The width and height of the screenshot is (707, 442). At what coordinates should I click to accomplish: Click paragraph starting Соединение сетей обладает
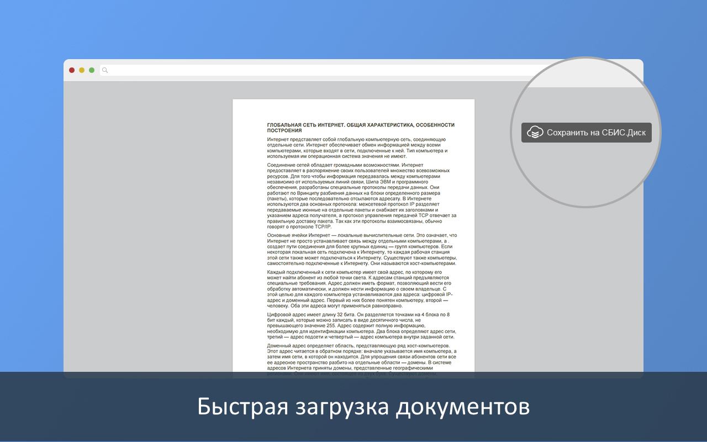click(362, 196)
